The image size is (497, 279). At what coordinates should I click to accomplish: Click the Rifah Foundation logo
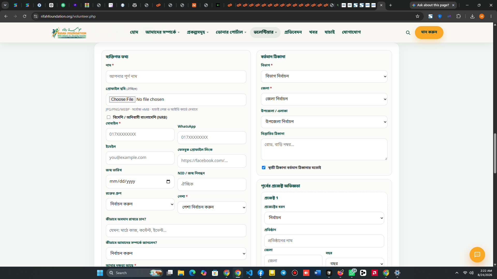pos(69,33)
